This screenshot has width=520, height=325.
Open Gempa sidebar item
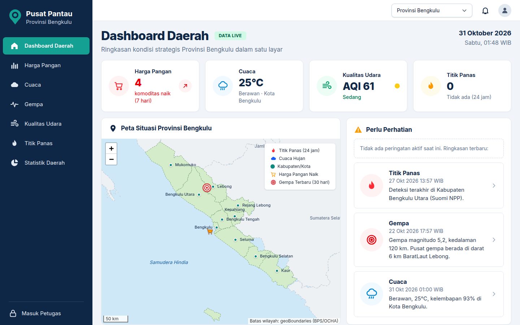point(46,104)
